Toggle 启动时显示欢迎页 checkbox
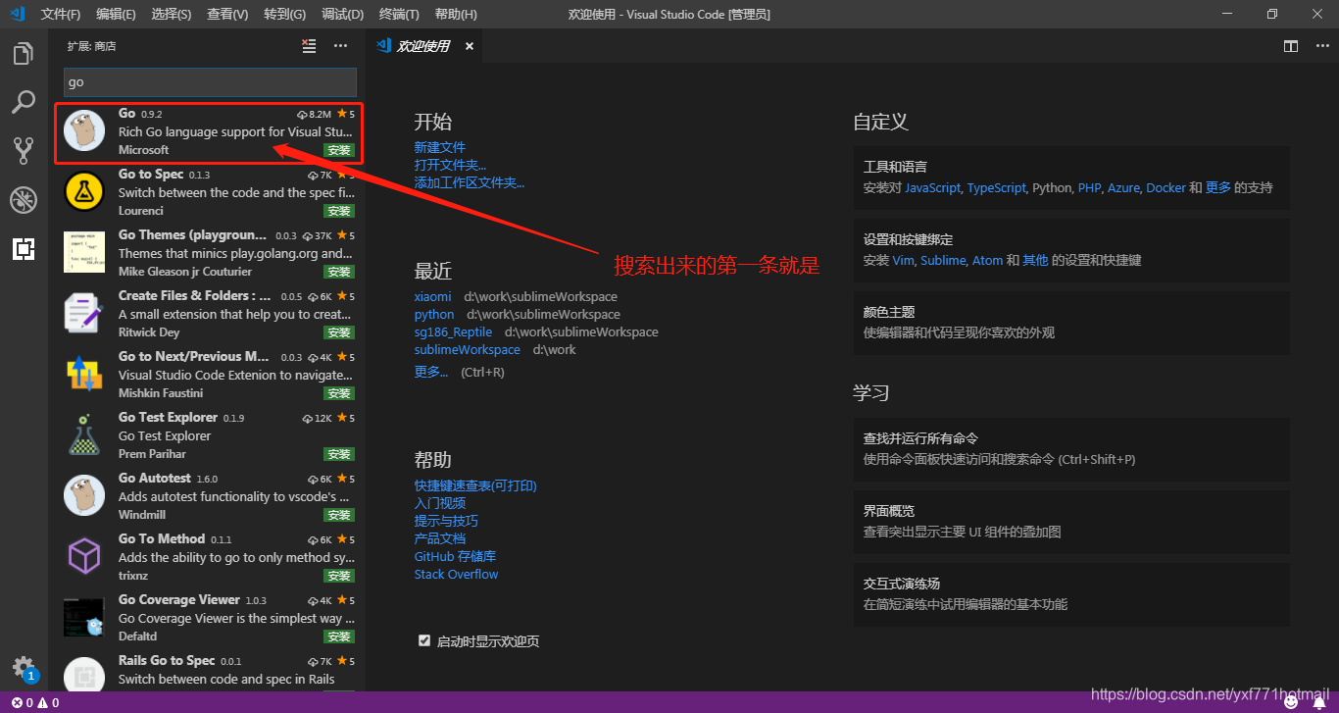Viewport: 1339px width, 713px height. tap(424, 640)
